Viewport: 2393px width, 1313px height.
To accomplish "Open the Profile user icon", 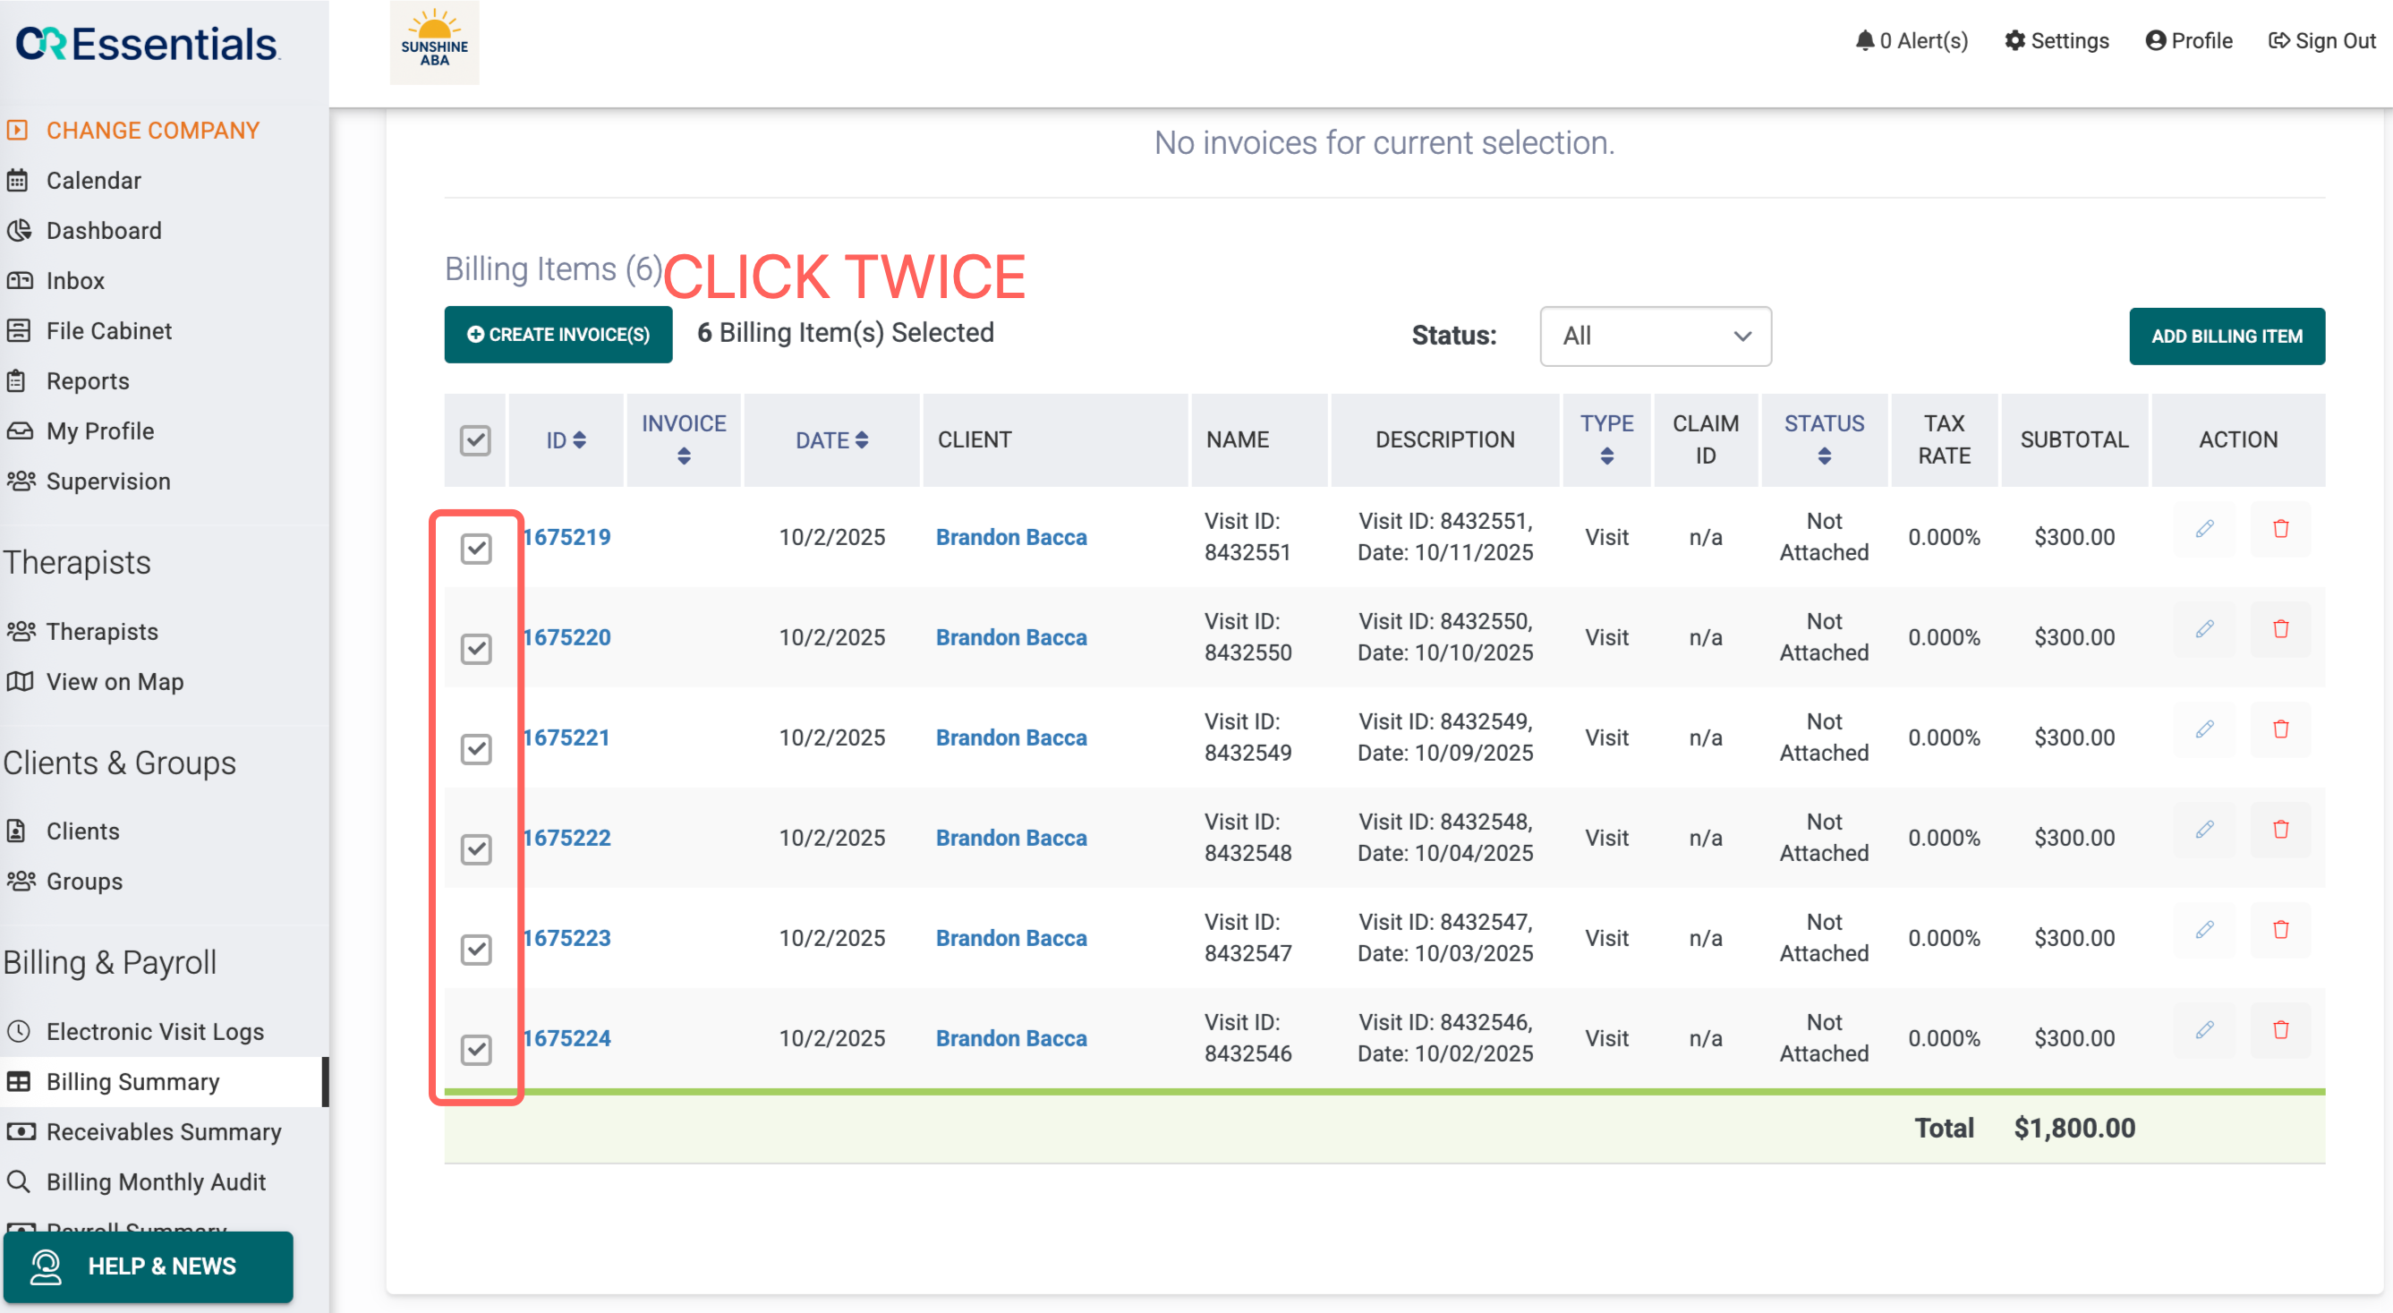I will point(2155,41).
